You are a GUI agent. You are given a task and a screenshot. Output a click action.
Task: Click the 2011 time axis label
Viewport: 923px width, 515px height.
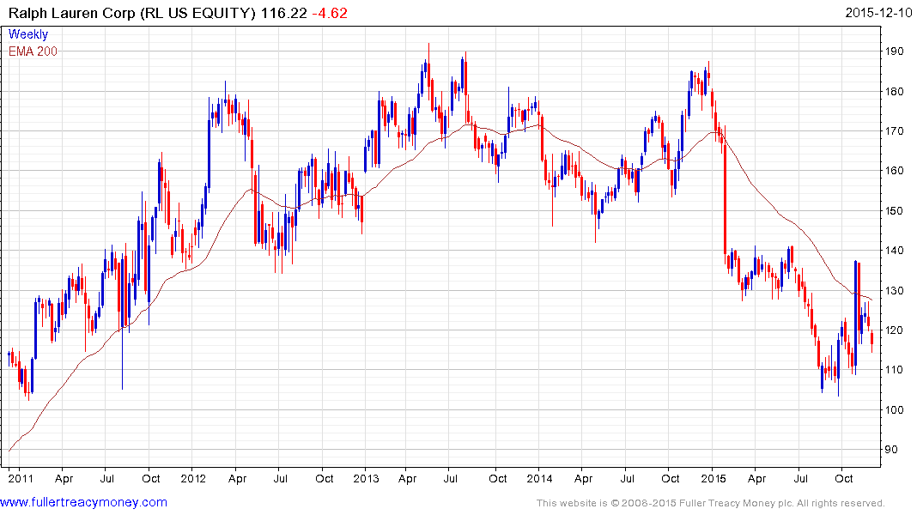(x=21, y=478)
